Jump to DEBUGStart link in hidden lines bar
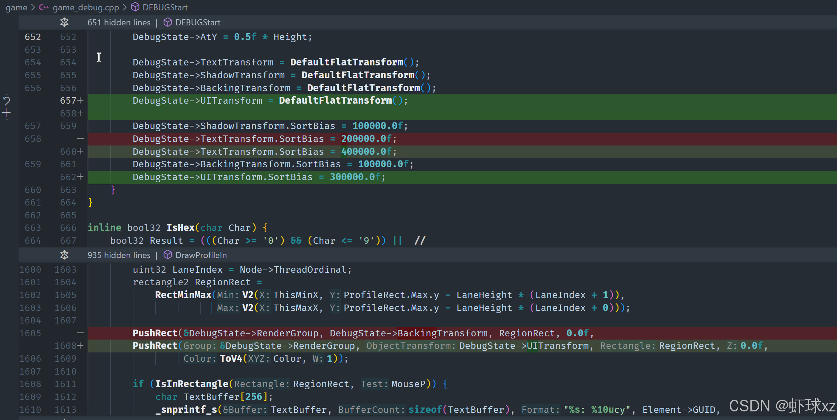The image size is (837, 420). [197, 23]
